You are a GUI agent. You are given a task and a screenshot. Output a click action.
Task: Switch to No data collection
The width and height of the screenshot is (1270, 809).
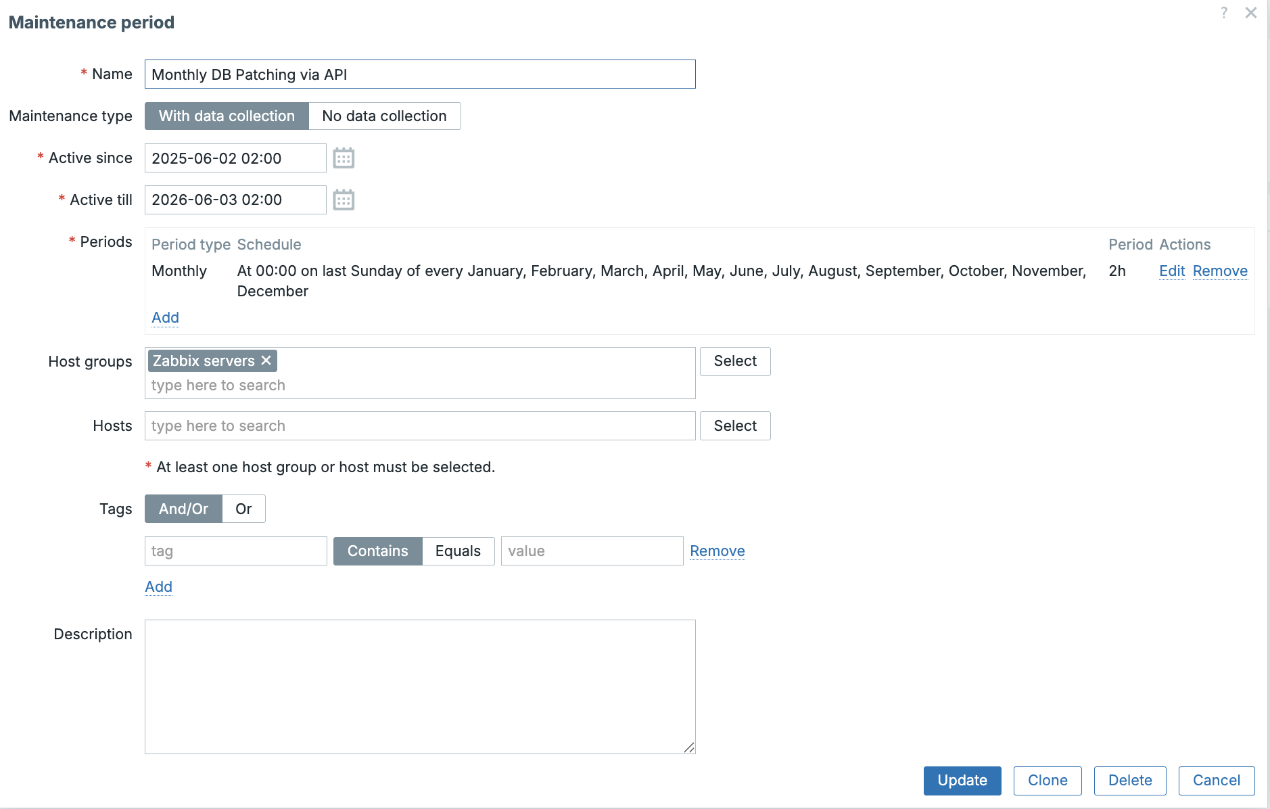pyautogui.click(x=384, y=116)
